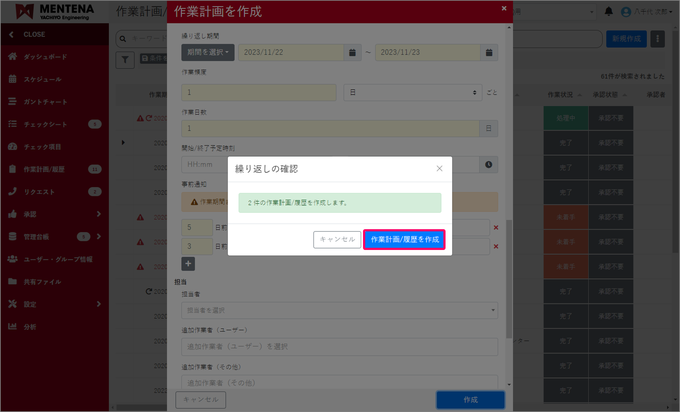Open the 共有ファイル section
Viewport: 680px width, 412px height.
pyautogui.click(x=42, y=282)
